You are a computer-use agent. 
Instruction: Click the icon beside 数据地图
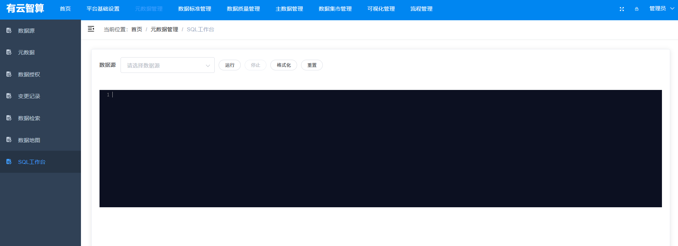[x=9, y=140]
